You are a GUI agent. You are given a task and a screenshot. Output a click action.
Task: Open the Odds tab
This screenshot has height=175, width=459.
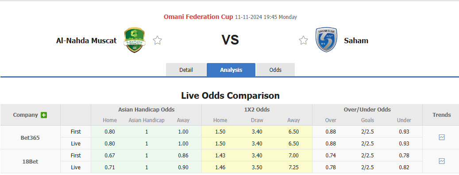tap(275, 70)
